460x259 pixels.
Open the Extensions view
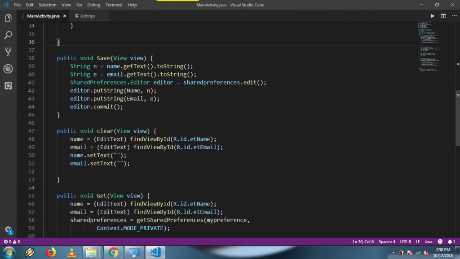coord(8,85)
